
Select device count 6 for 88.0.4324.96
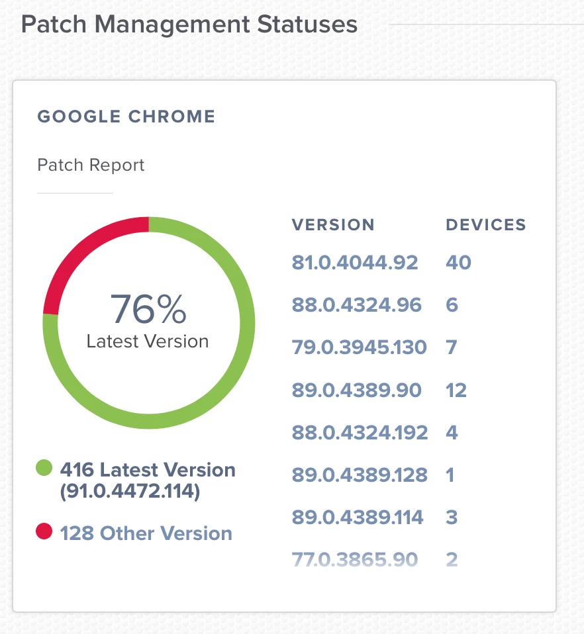(x=452, y=305)
